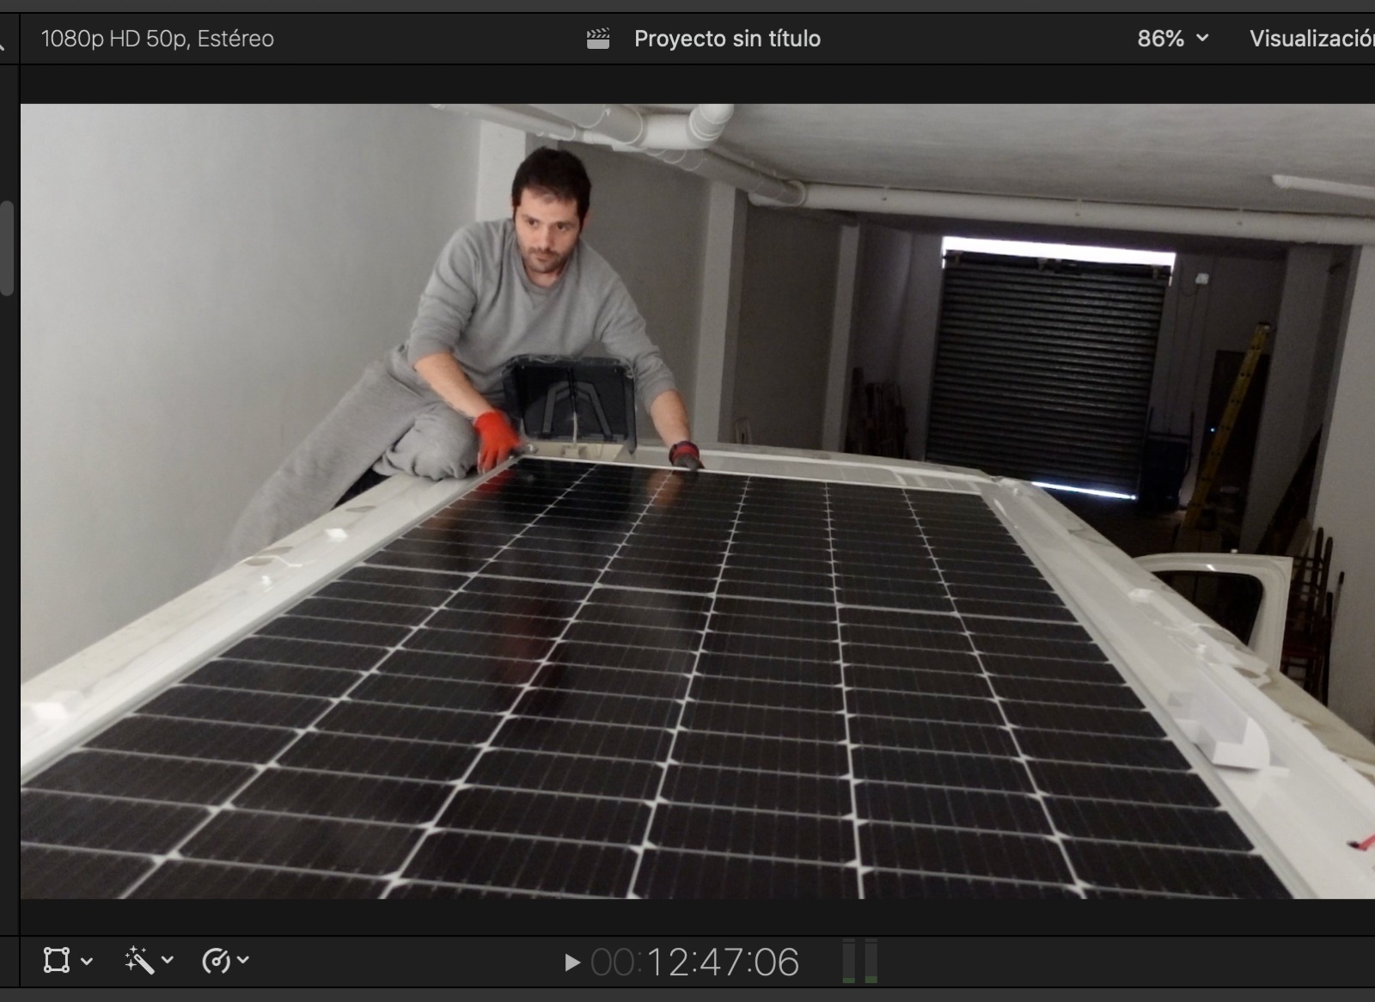Expand the Transform tool options chevron
1375x1002 pixels.
point(87,961)
